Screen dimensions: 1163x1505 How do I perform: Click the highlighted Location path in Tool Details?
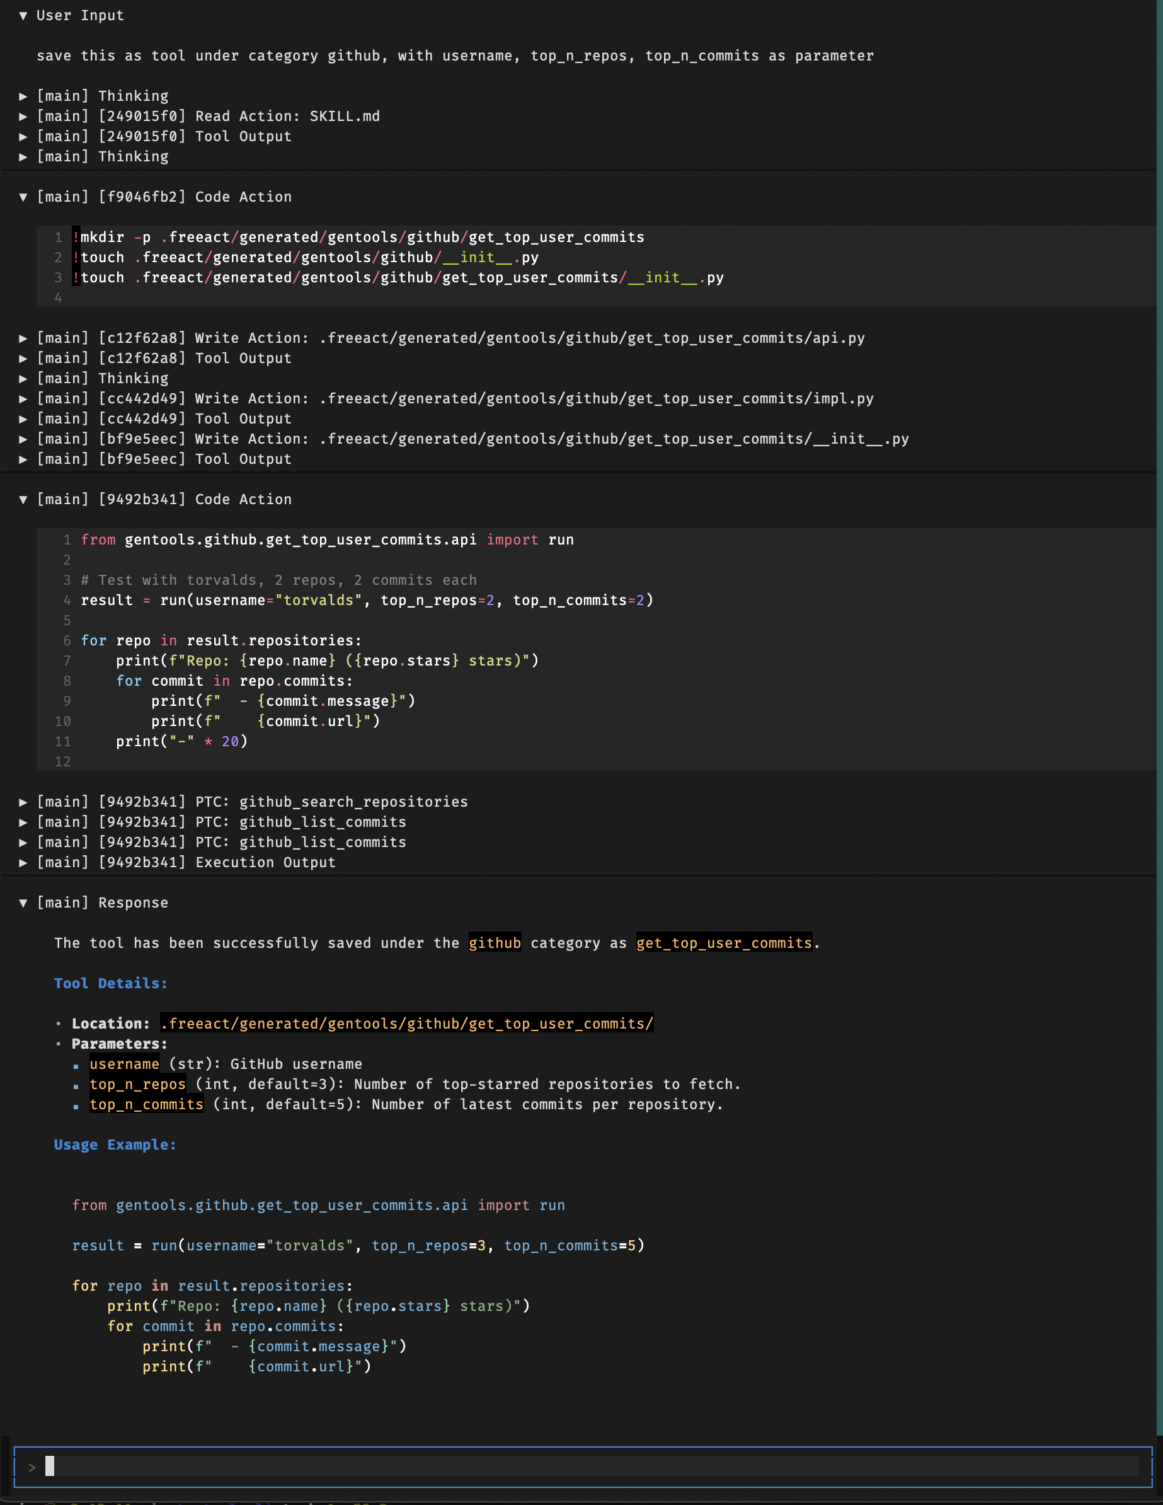406,1024
